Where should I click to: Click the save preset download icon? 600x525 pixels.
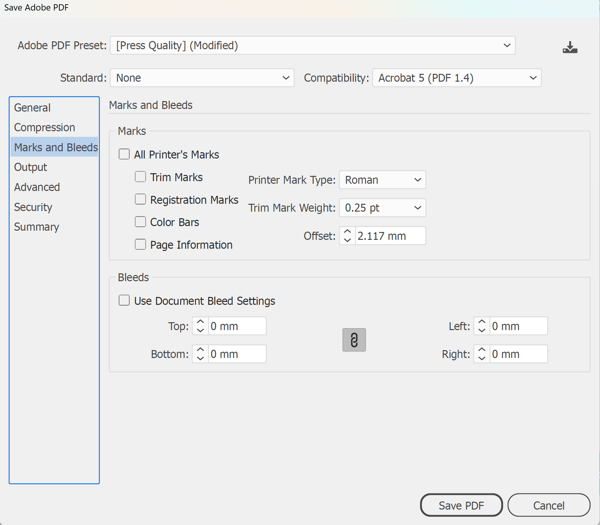570,47
